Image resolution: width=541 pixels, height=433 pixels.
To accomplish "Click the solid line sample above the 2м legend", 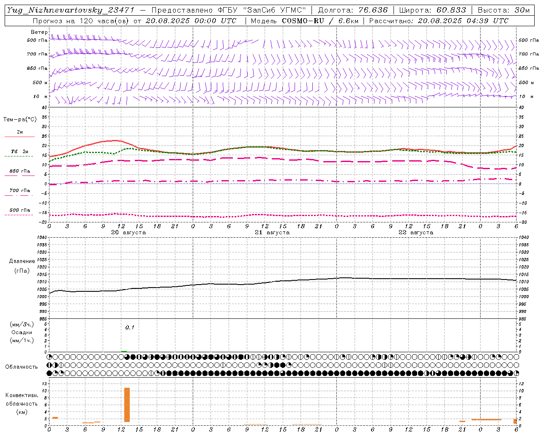I will pos(19,137).
